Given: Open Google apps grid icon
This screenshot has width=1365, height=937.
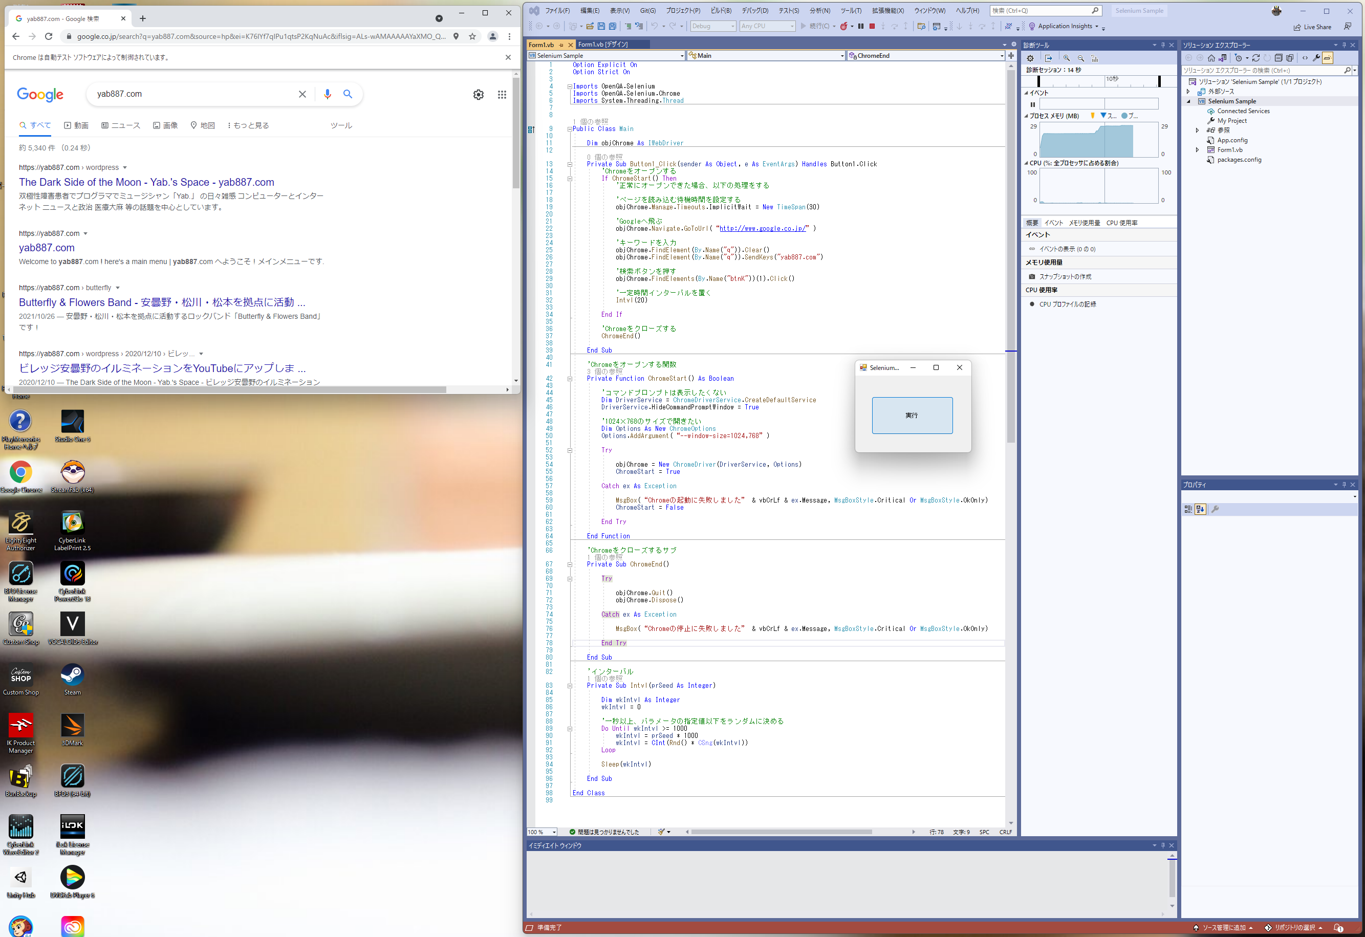Looking at the screenshot, I should pos(502,95).
